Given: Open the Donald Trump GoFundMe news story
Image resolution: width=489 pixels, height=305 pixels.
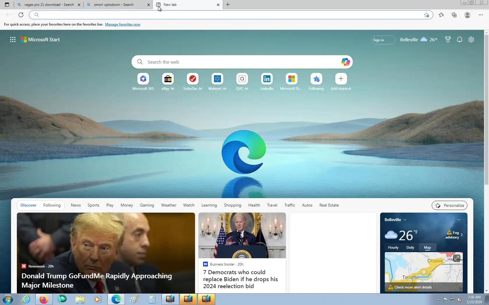Looking at the screenshot, I should tap(106, 253).
